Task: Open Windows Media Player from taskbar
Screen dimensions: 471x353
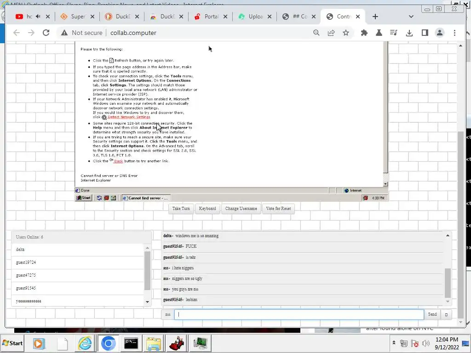Action: click(39, 343)
